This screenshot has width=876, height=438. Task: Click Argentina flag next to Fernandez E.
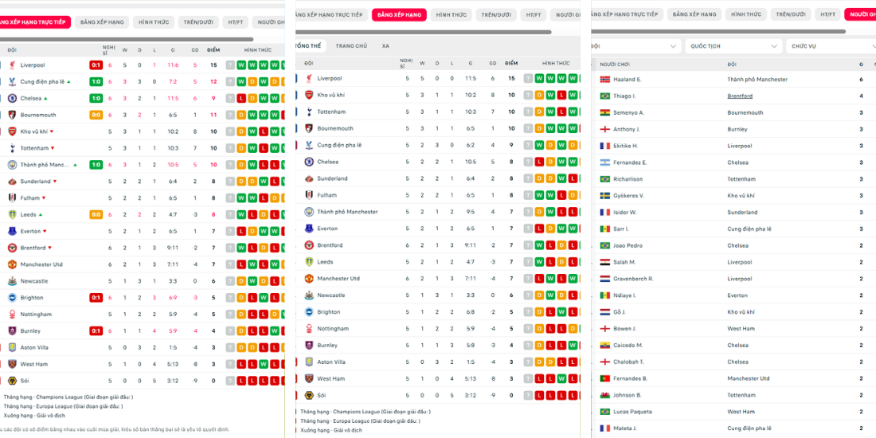[605, 162]
